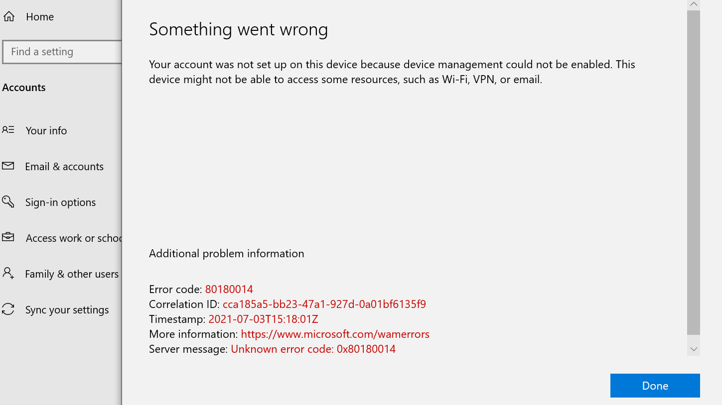Click the Home house icon
Image resolution: width=722 pixels, height=405 pixels.
point(8,16)
